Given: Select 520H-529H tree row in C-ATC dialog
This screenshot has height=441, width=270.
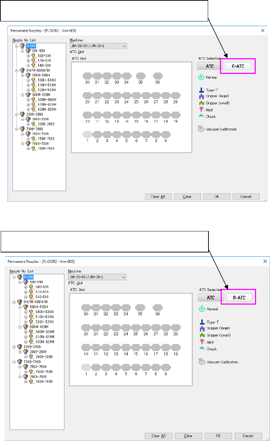Looking at the screenshot, I should (x=47, y=90).
